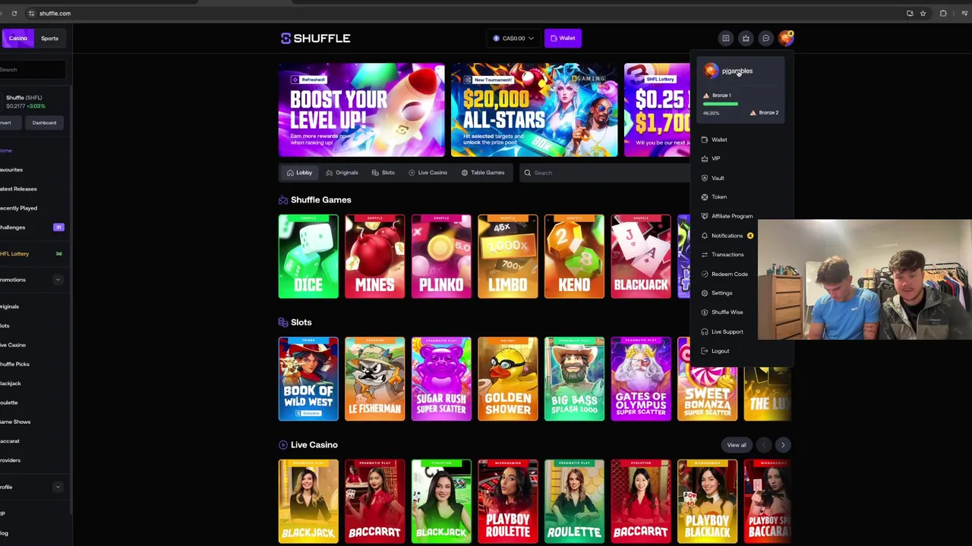Viewport: 972px width, 546px height.
Task: Click the profile avatar icon in the header
Action: coord(786,38)
